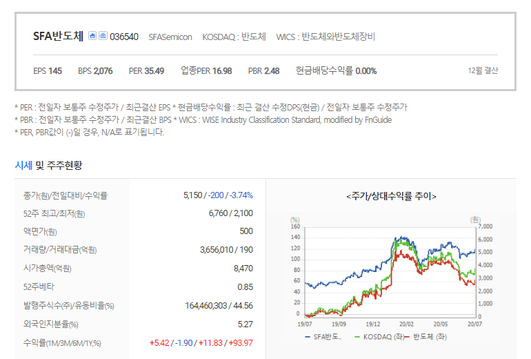Click the 반도체 (좌) red legend entry
The height and width of the screenshot is (359, 531).
tap(426, 337)
